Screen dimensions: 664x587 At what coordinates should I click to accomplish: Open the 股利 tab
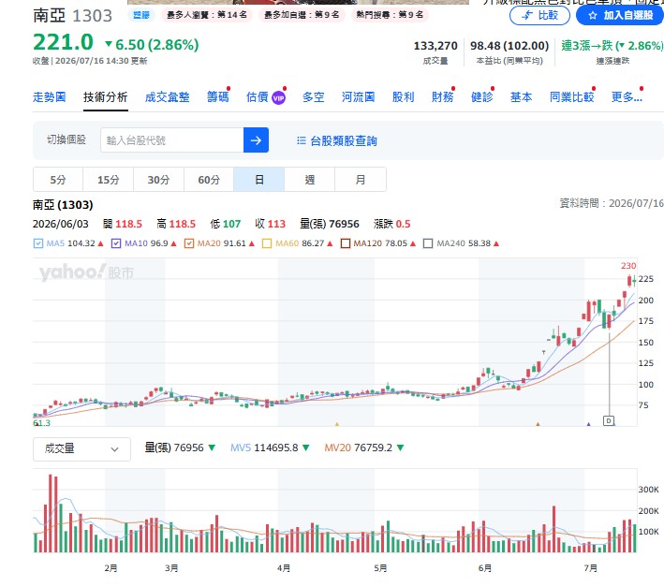(403, 97)
